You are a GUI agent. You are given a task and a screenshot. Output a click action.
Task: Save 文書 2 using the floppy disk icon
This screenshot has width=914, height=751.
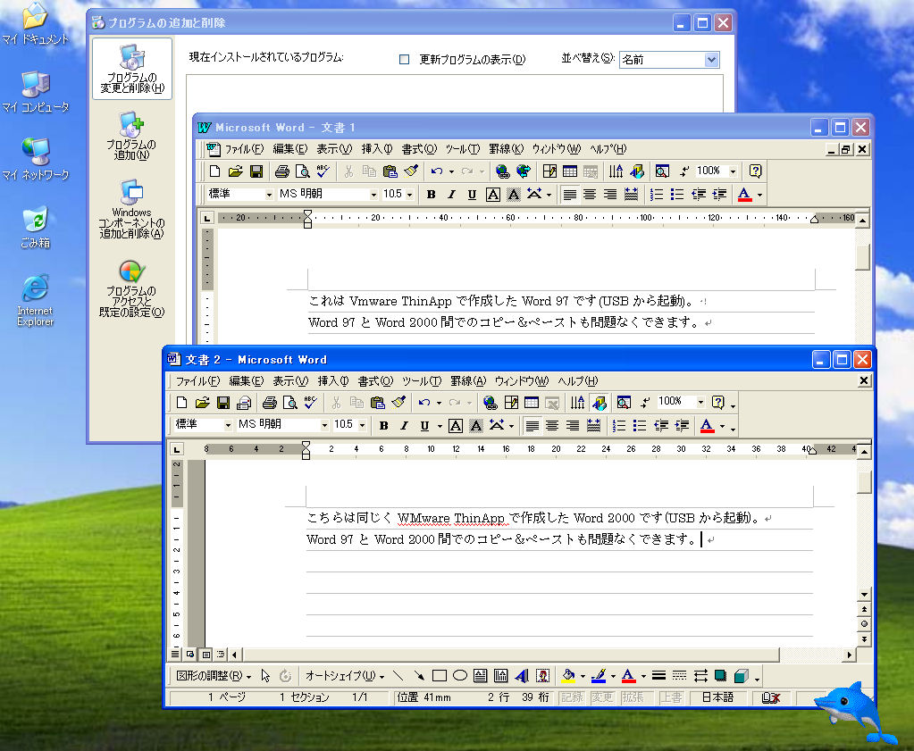coord(222,402)
